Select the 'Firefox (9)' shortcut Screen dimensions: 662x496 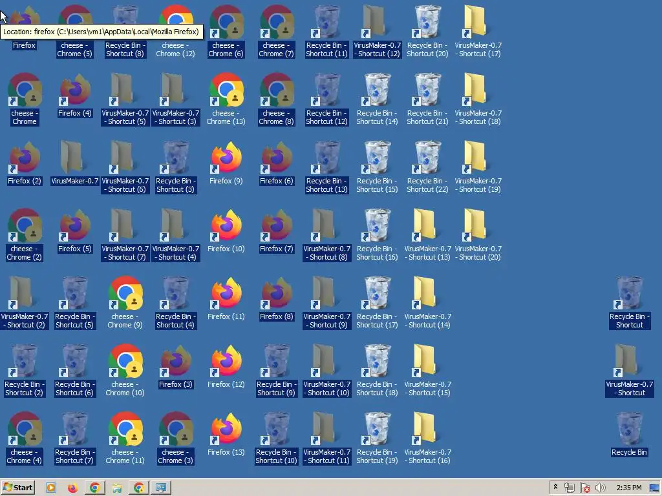point(226,163)
